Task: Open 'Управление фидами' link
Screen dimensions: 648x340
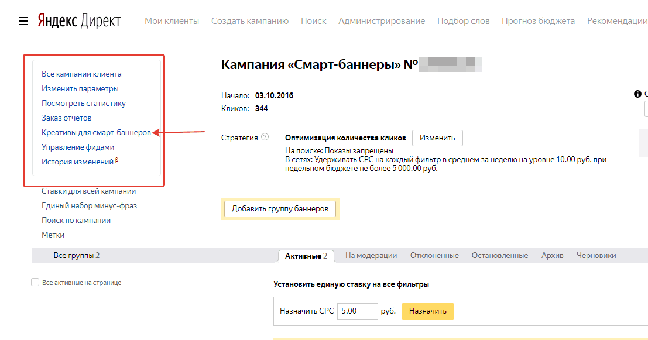Action: [x=78, y=147]
